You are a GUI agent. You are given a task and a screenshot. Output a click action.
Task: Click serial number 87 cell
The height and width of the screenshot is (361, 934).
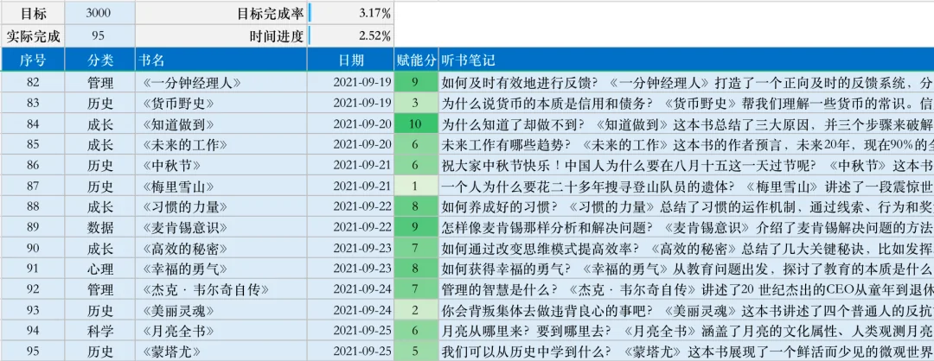(x=33, y=187)
